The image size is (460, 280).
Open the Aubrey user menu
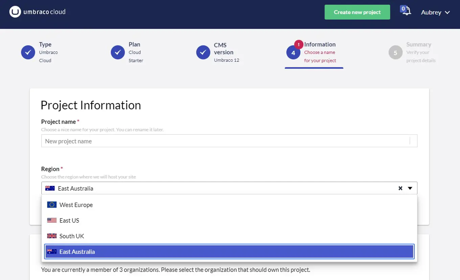[x=435, y=13]
